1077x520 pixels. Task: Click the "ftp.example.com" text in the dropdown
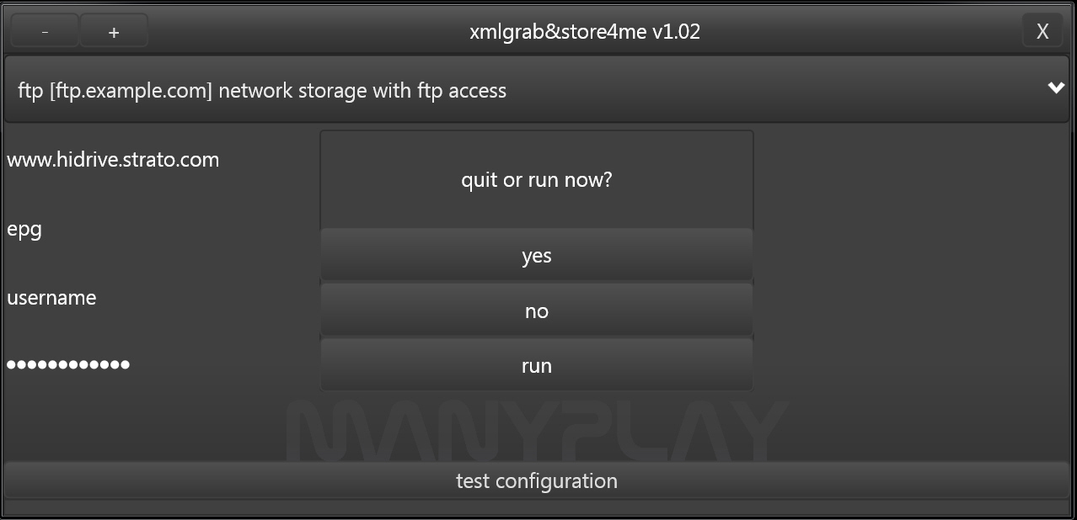(x=131, y=90)
